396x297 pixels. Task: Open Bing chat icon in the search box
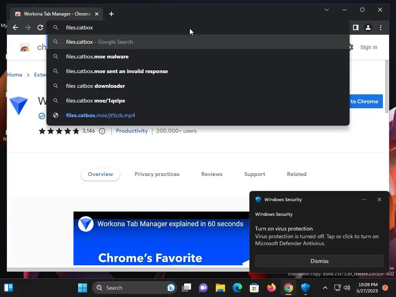click(171, 288)
